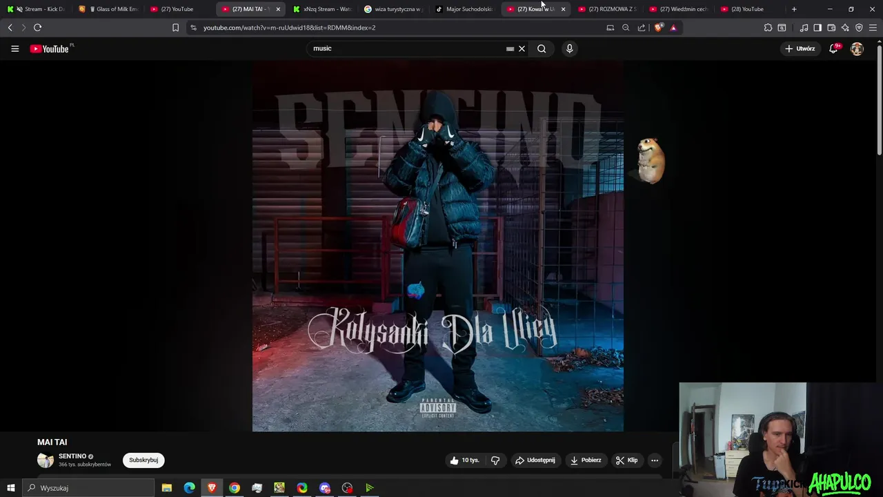Click the Utwórz create button
This screenshot has height=497, width=883.
click(x=800, y=48)
